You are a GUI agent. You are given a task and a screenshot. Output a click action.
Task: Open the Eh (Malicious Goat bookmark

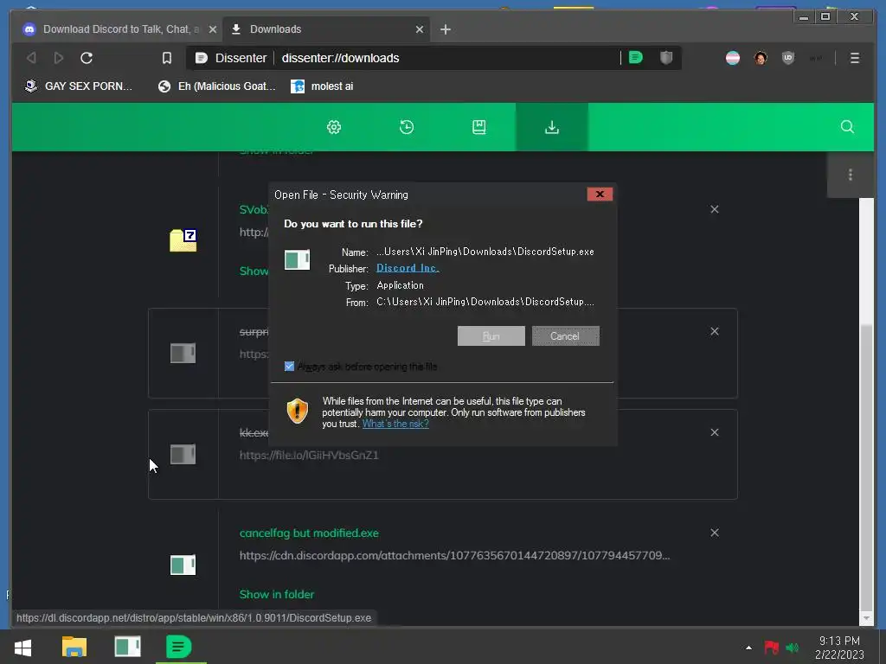tap(217, 86)
